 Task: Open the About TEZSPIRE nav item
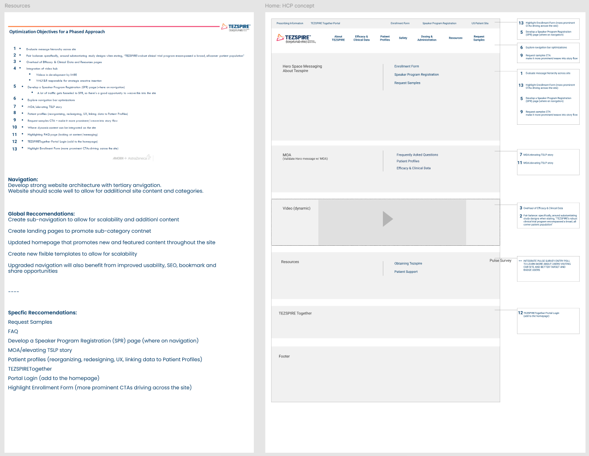tap(338, 38)
